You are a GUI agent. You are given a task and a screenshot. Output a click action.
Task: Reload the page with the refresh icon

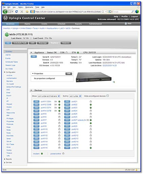[17, 12]
